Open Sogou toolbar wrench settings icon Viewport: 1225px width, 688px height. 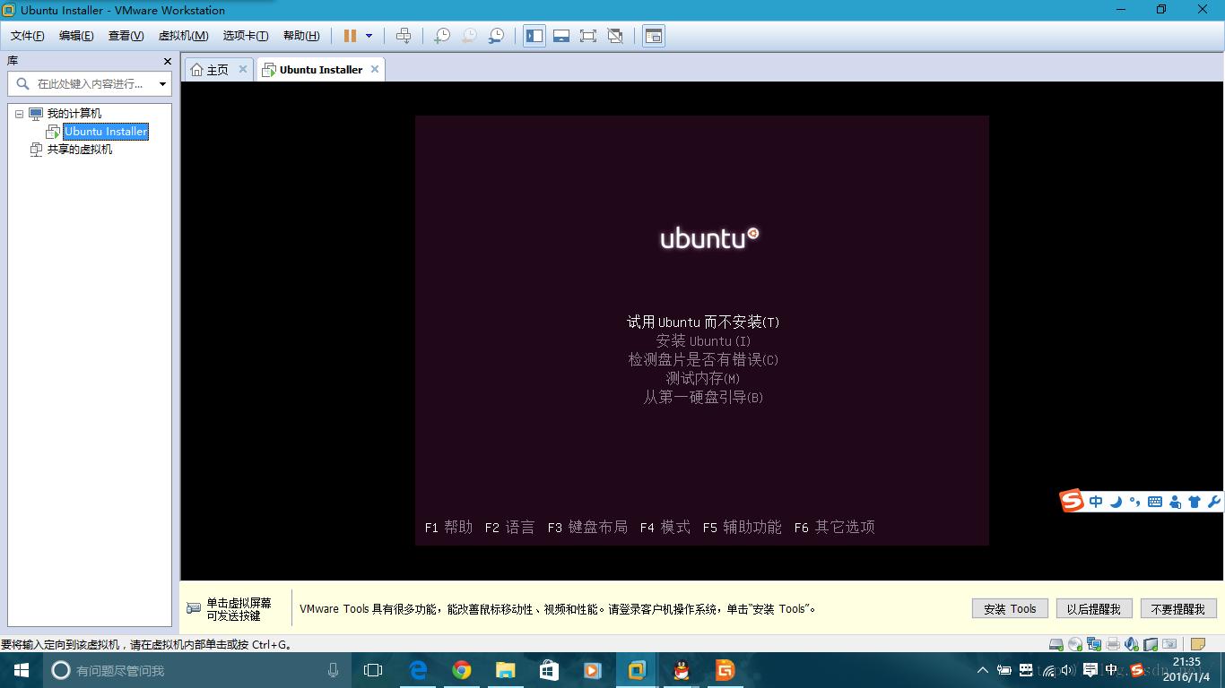[1214, 502]
